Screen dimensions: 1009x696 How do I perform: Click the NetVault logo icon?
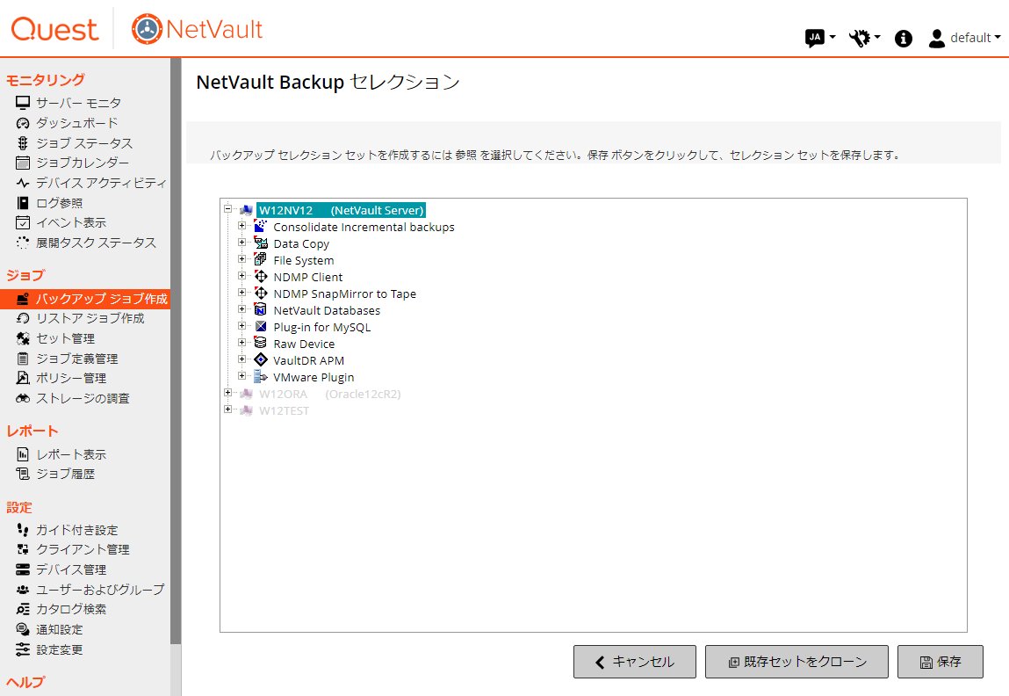[x=147, y=29]
